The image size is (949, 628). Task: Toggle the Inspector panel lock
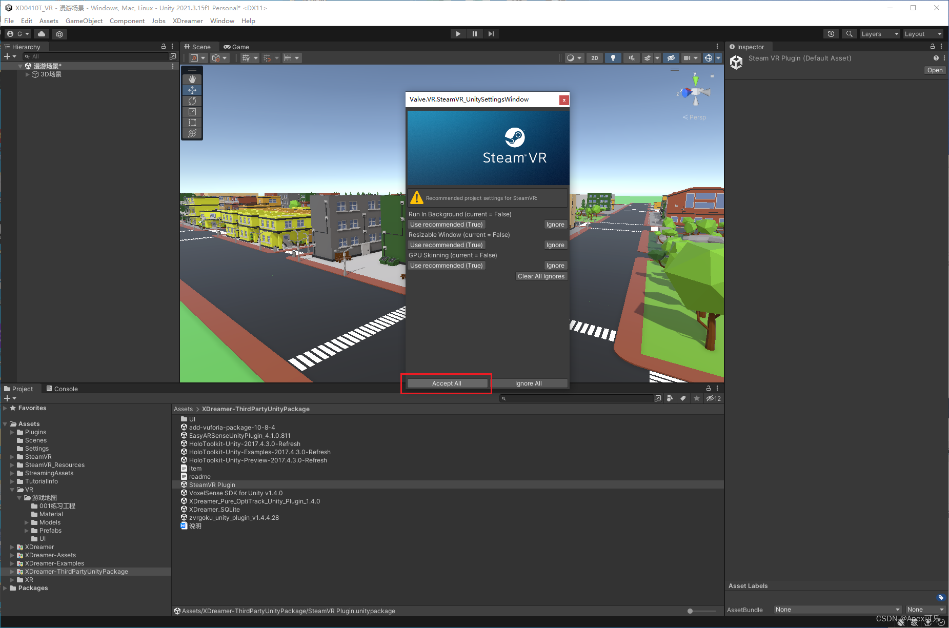pyautogui.click(x=933, y=46)
